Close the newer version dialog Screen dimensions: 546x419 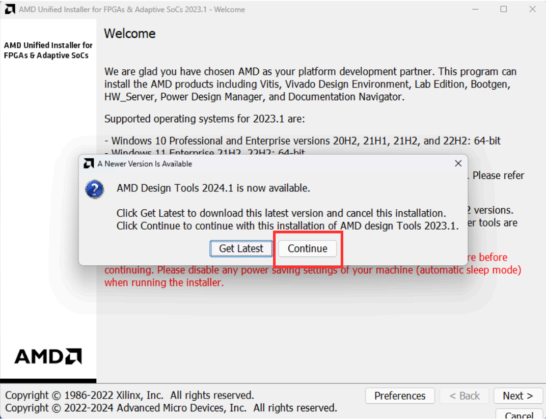click(x=458, y=163)
